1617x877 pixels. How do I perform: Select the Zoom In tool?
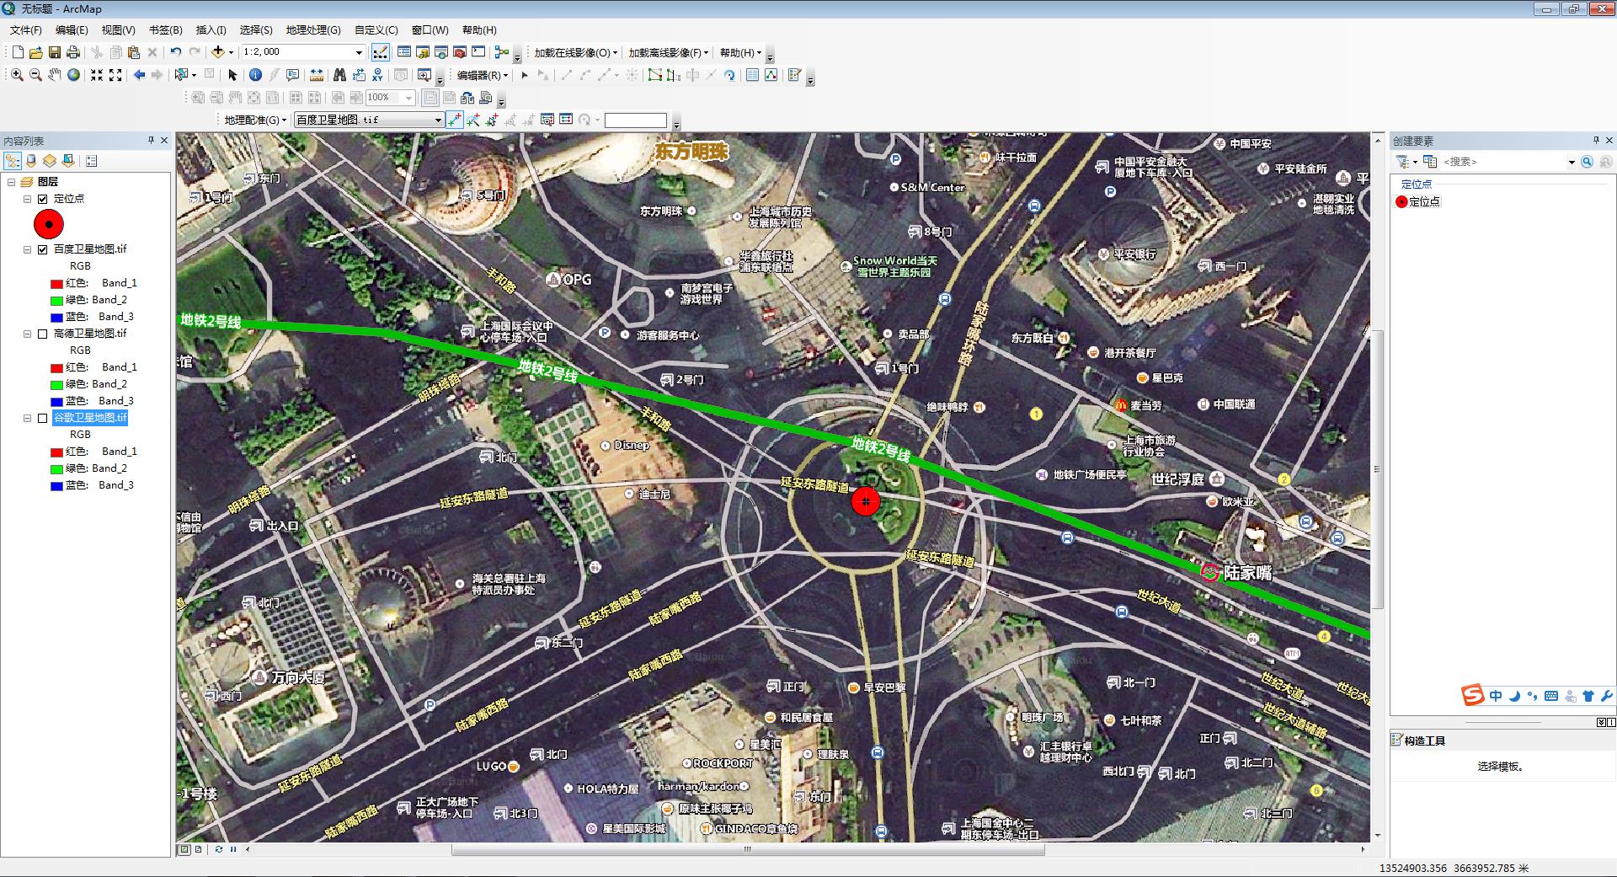17,75
